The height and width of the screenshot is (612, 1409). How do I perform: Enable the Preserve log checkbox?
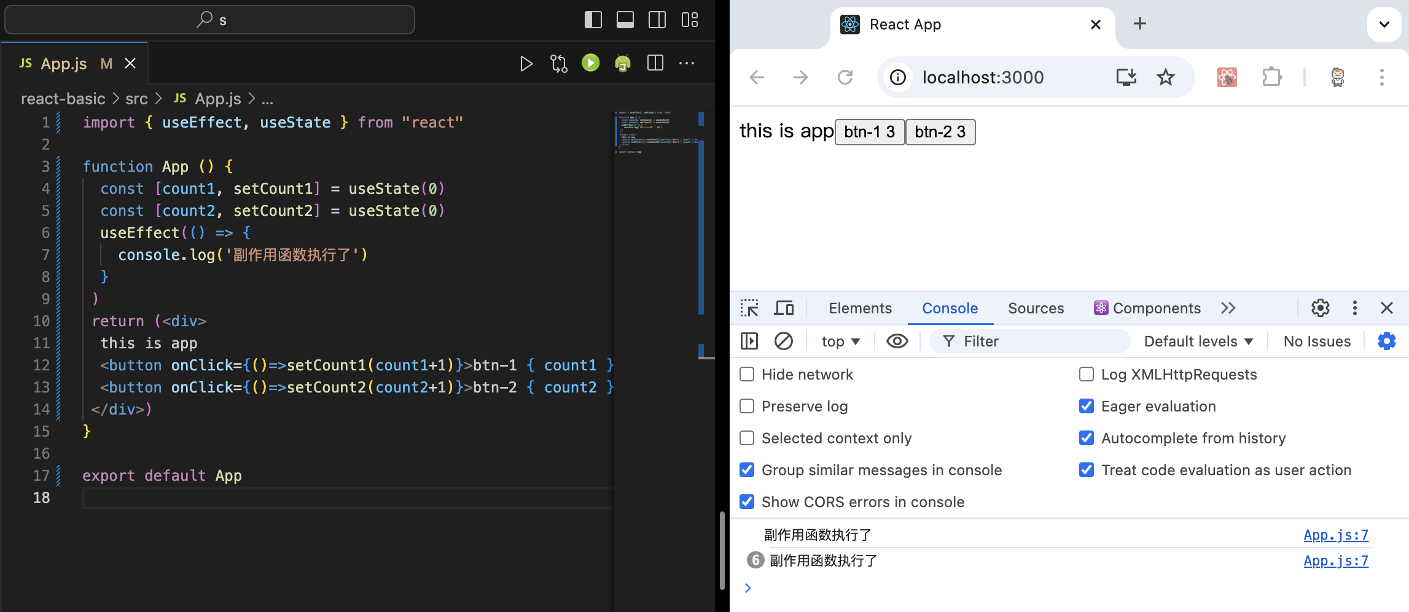(747, 407)
